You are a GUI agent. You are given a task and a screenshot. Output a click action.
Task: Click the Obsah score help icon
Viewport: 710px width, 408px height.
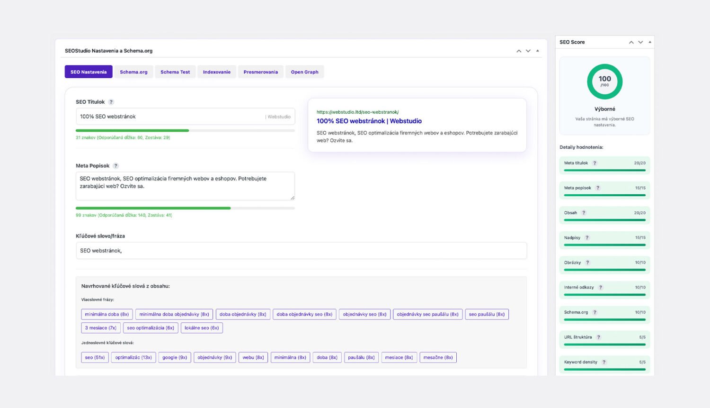(584, 212)
